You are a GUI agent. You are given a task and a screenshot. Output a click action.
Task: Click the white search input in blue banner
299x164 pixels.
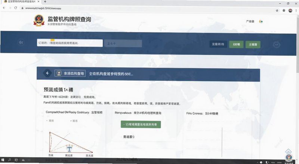pos(70,43)
